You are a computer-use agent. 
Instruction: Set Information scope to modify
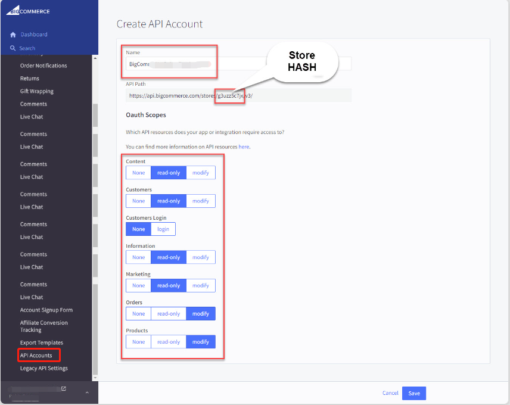coord(200,257)
